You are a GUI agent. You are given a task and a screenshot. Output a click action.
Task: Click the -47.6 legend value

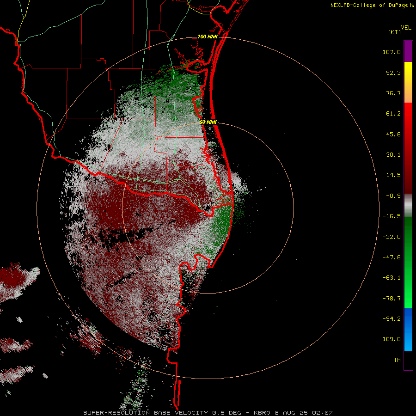point(392,257)
